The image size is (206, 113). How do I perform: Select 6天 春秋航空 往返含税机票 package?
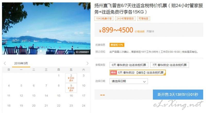(x=129, y=65)
